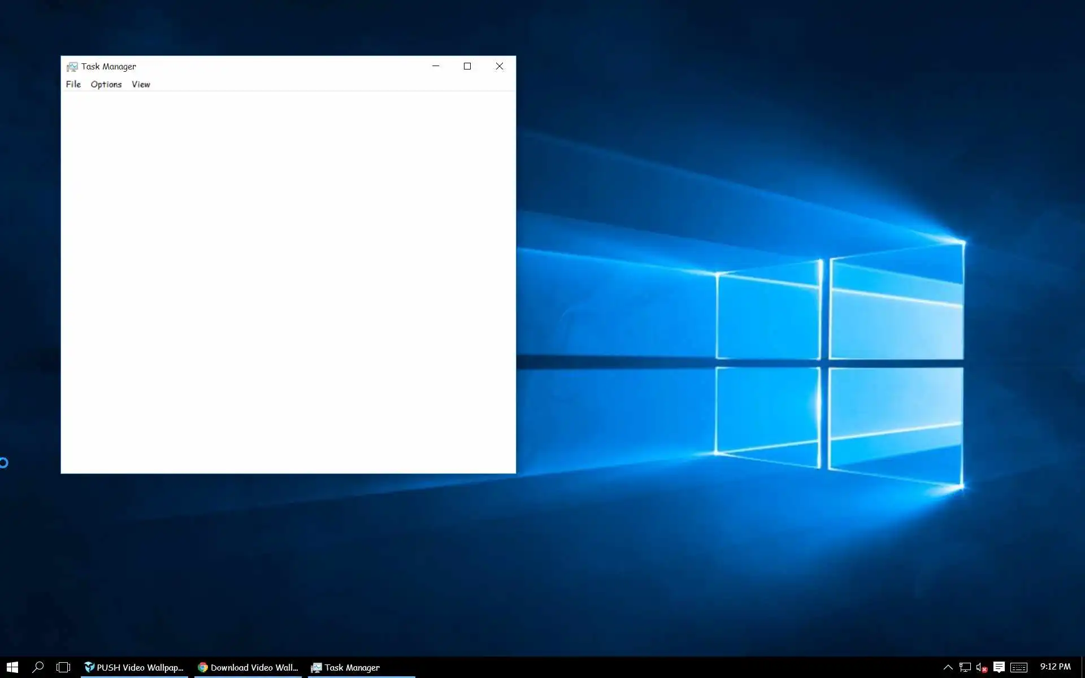
Task: Close the Task Manager window
Action: (x=500, y=66)
